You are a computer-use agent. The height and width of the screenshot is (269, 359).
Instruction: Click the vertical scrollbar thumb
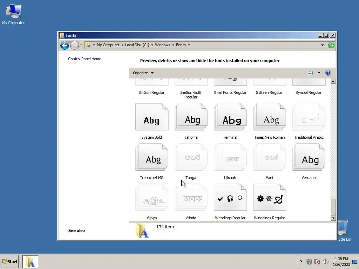tap(333, 207)
